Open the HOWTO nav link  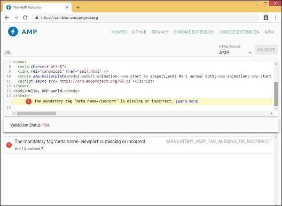pyautogui.click(x=119, y=32)
